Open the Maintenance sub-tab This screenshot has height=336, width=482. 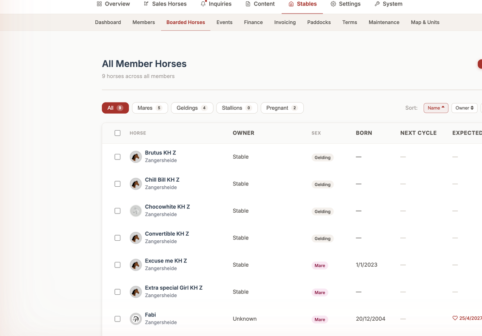[384, 22]
